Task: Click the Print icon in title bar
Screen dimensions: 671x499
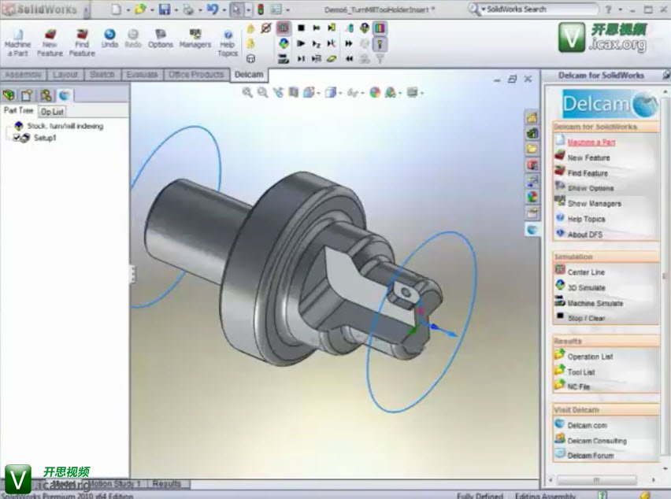Action: (188, 9)
